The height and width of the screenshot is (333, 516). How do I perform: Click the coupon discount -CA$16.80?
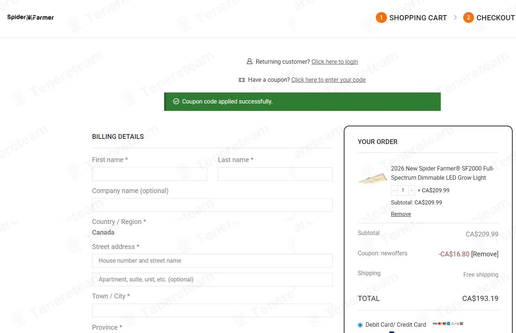454,254
